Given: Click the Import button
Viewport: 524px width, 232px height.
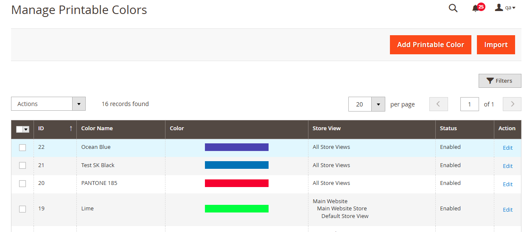Looking at the screenshot, I should pos(496,45).
